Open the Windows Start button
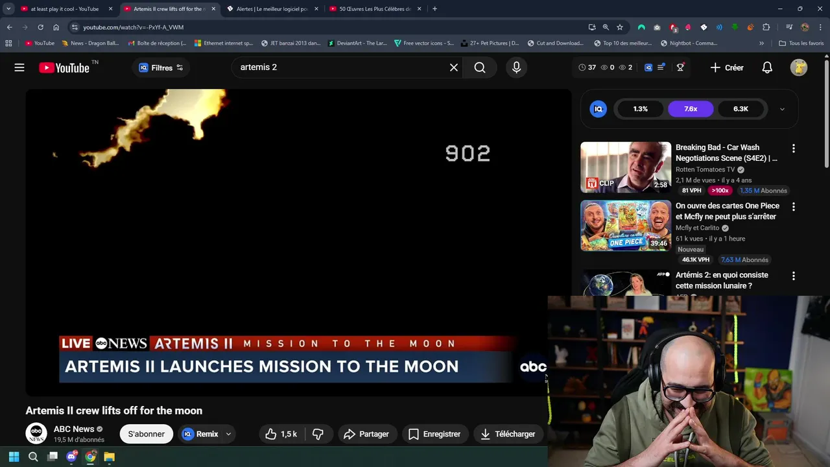The image size is (830, 467). [x=14, y=457]
